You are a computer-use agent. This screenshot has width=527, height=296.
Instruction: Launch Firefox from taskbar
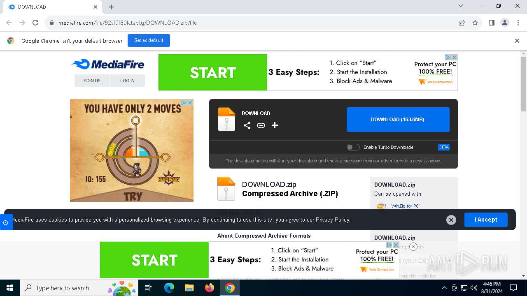tap(210, 288)
